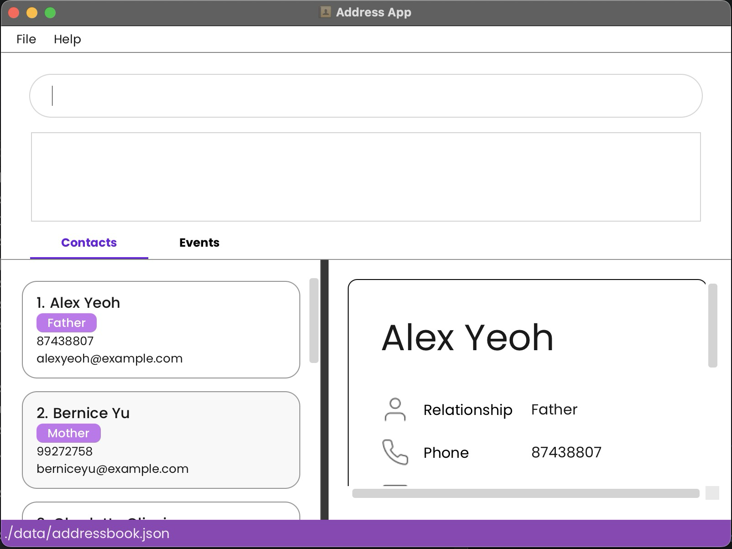
Task: Click the result display box
Action: (x=366, y=177)
